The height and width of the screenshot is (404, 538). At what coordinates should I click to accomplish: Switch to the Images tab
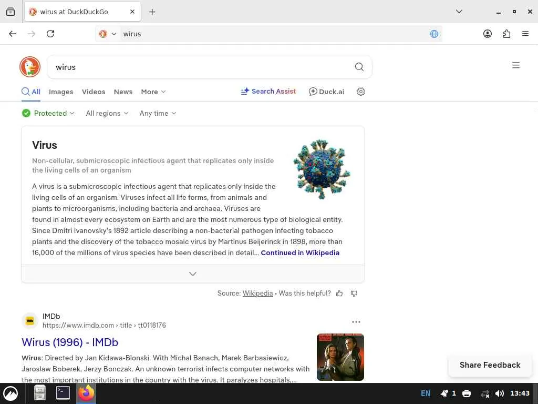(x=61, y=92)
